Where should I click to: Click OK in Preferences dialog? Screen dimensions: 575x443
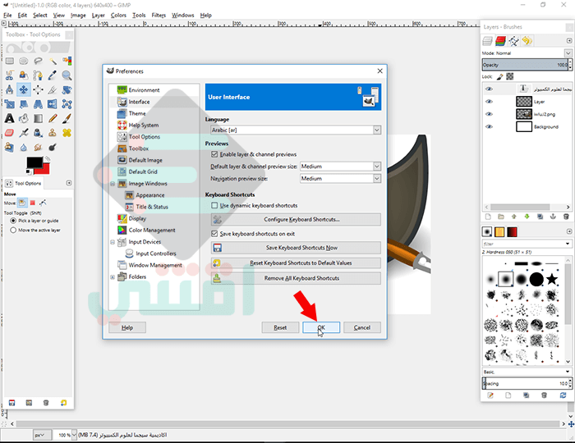[x=321, y=327]
